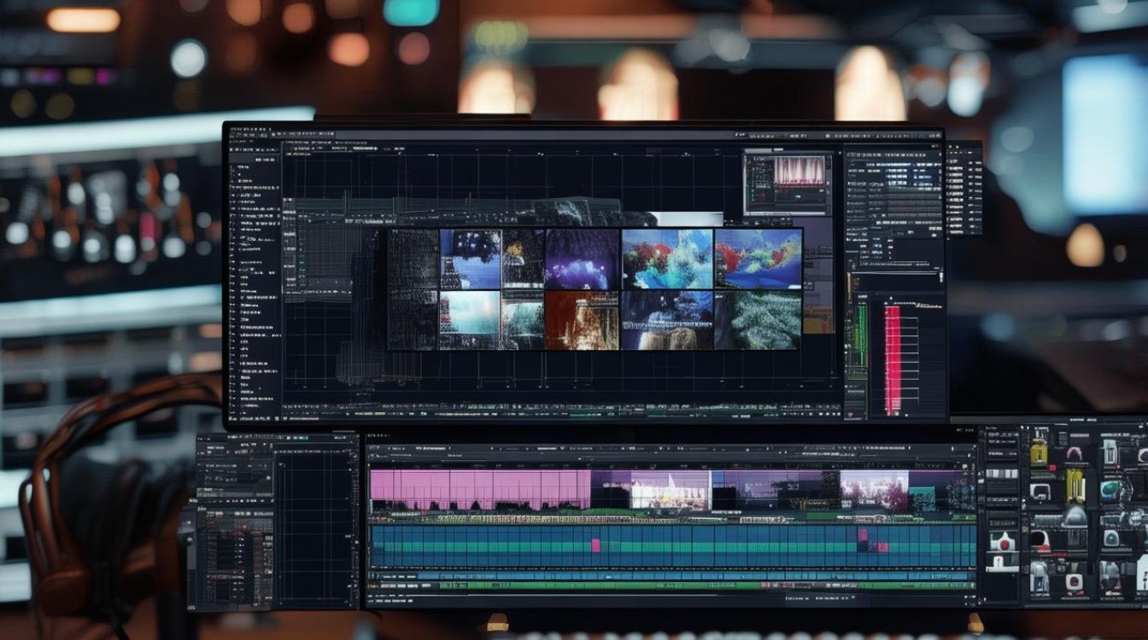Click the blue-gray rounded square icon
The image size is (1148, 640).
click(x=1111, y=538)
